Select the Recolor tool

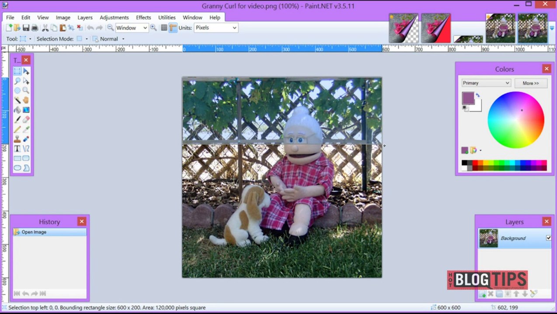pyautogui.click(x=26, y=139)
